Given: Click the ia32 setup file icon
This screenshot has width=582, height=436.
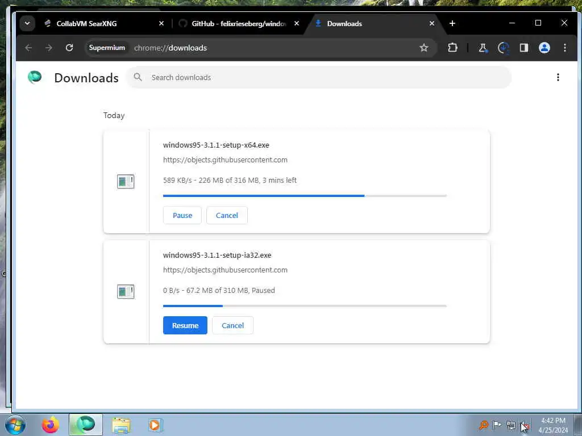Looking at the screenshot, I should coord(126,291).
